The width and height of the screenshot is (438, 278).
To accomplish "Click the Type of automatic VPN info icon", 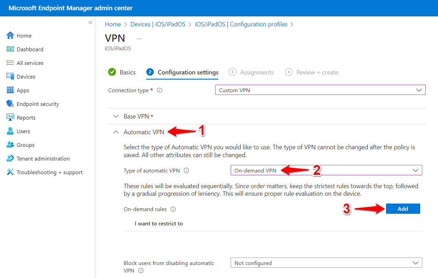I will 186,170.
